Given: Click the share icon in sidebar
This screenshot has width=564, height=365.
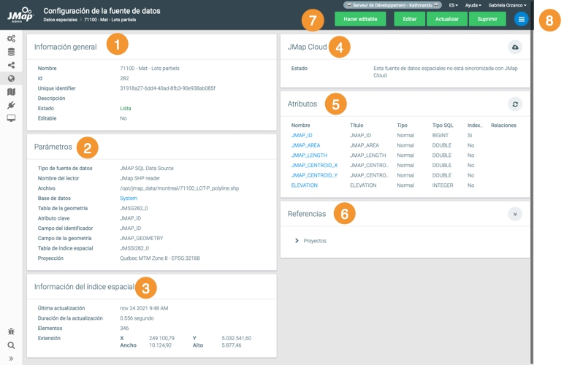Looking at the screenshot, I should [11, 65].
